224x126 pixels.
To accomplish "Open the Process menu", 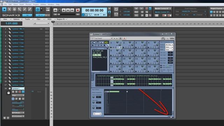I will (28, 5).
